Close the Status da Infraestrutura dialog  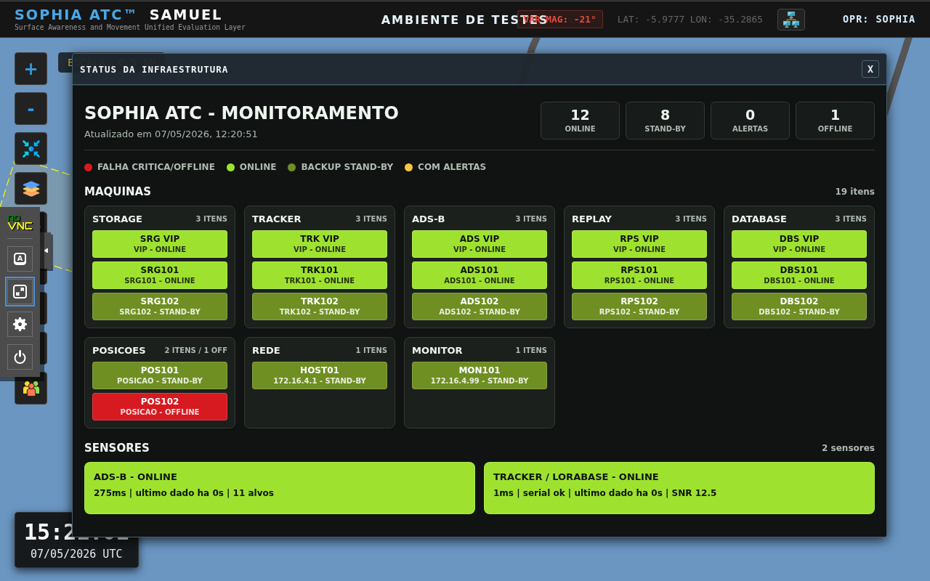pyautogui.click(x=870, y=69)
